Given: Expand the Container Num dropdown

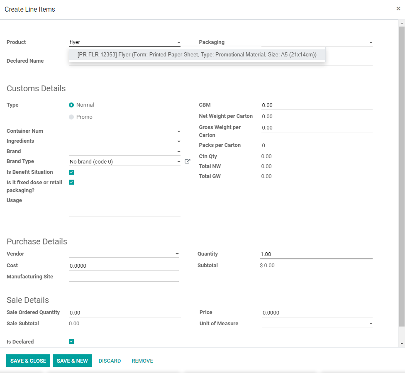Looking at the screenshot, I should (x=178, y=131).
